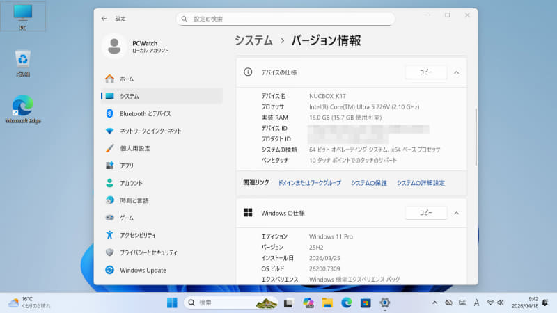Open the Copilot app on the taskbar
557x313 pixels.
(308, 303)
